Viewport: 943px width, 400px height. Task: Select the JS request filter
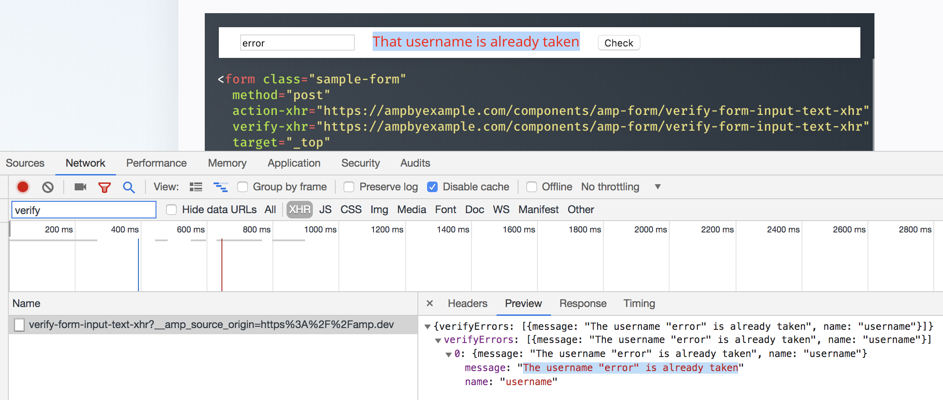(x=326, y=209)
